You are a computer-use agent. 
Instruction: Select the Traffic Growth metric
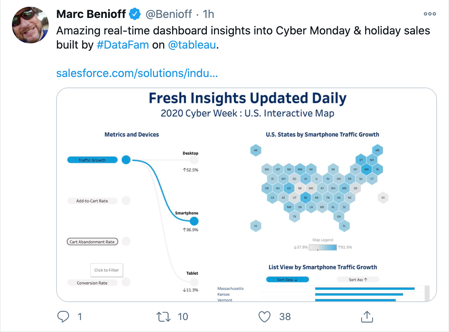pyautogui.click(x=92, y=160)
